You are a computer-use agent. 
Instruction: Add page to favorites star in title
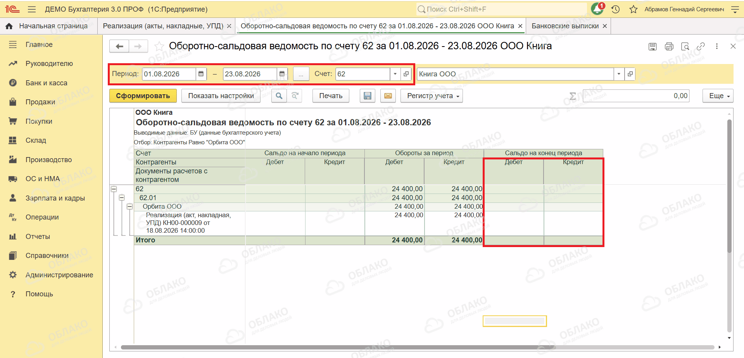click(159, 47)
